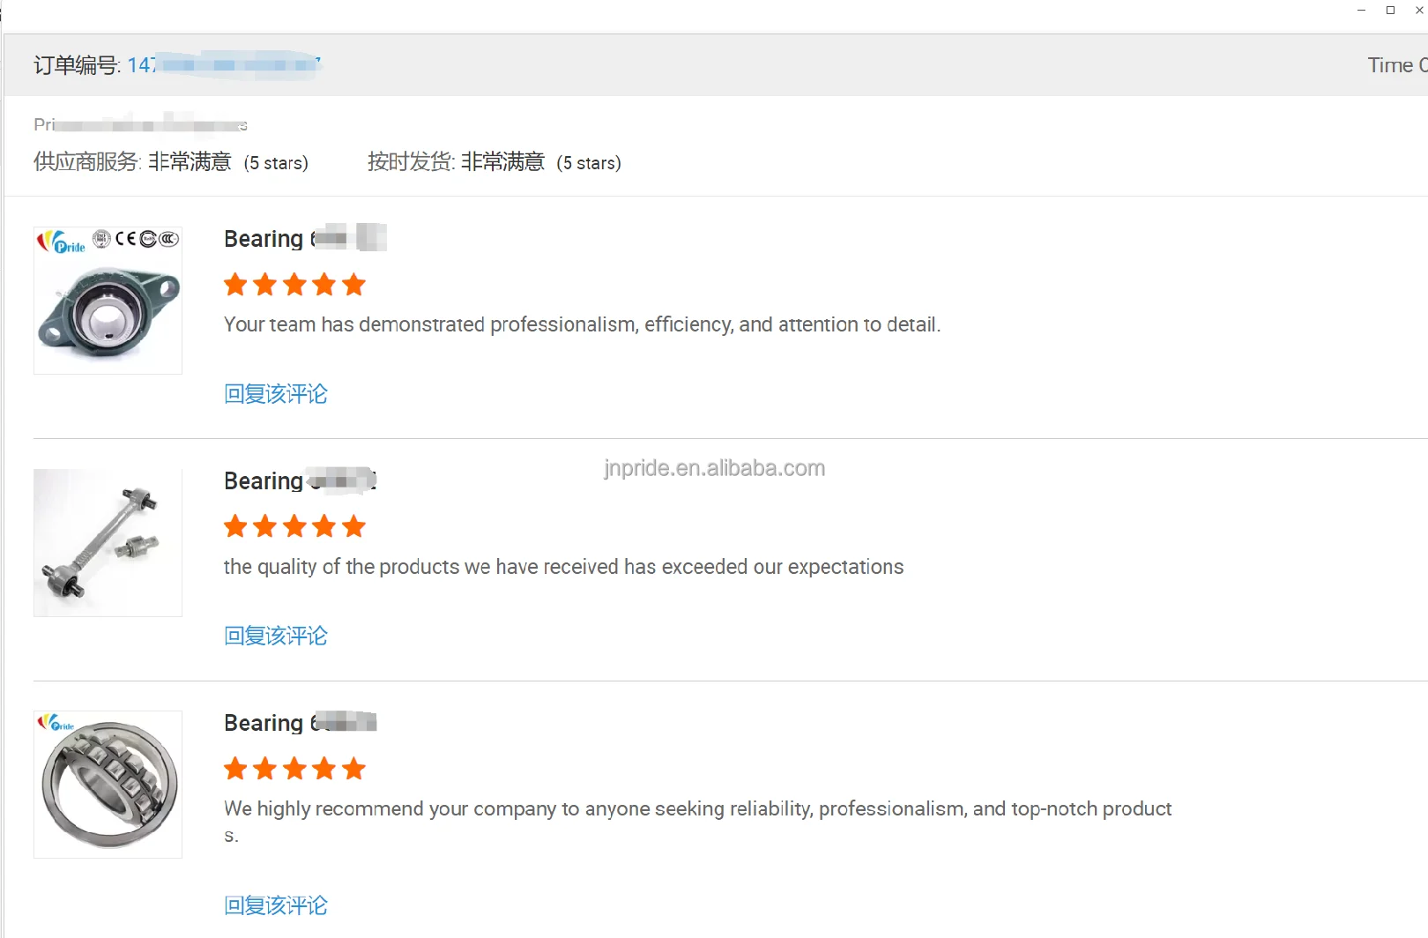Click the Pride logo on the roller bearing image
Image resolution: width=1428 pixels, height=938 pixels.
[56, 724]
